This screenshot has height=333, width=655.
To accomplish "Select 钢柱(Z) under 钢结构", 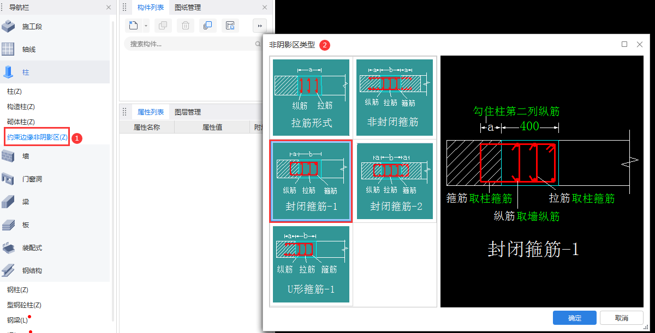I will click(17, 290).
